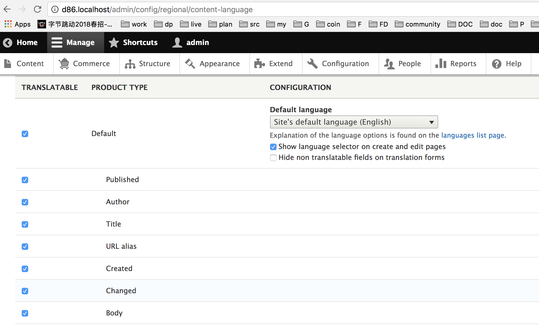Click the Help question mark icon
Image resolution: width=539 pixels, height=329 pixels.
click(x=497, y=64)
